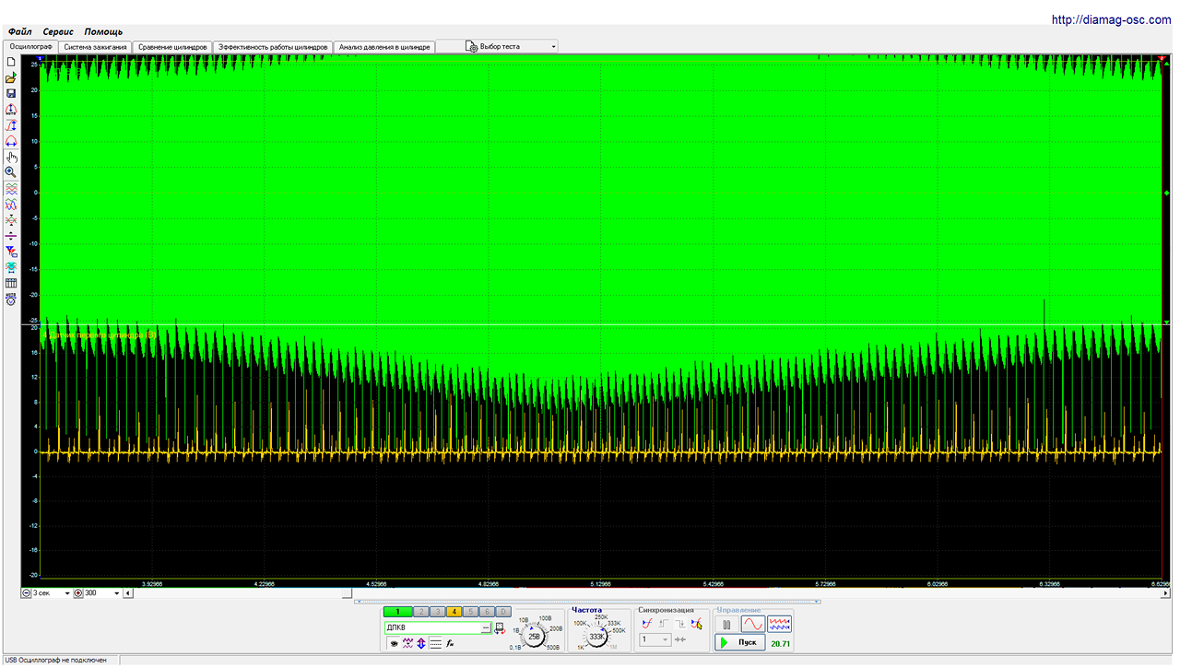Click the separate channels view icon
This screenshot has height=668, width=1180.
[11, 188]
